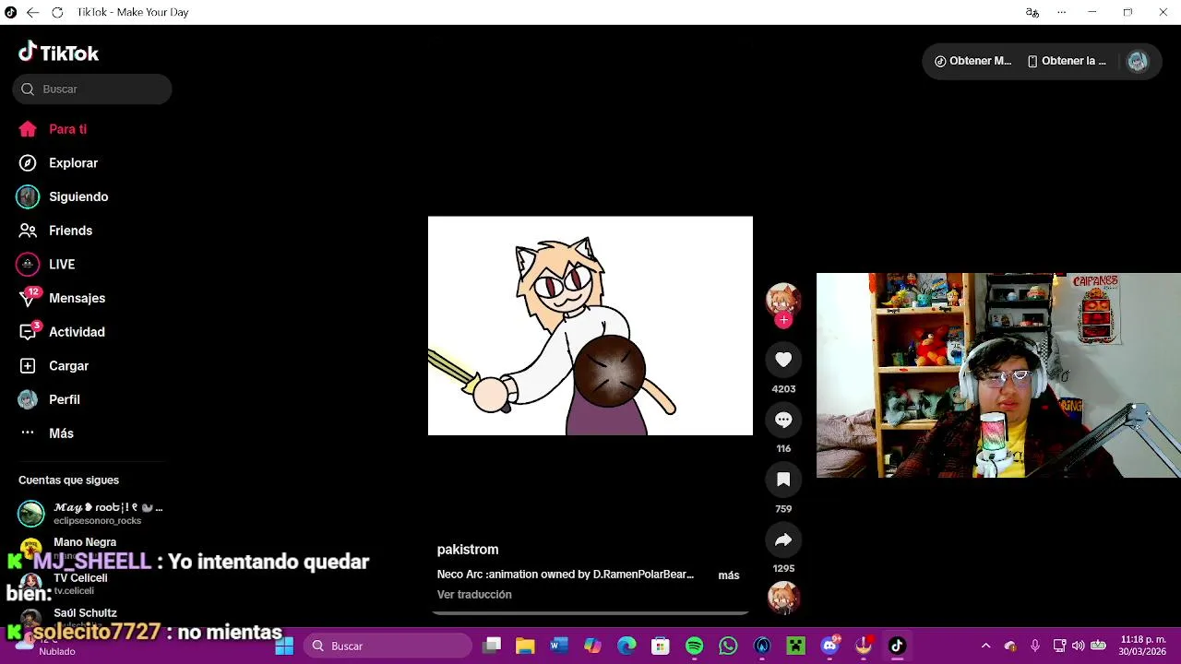Go back with browser back arrow
Viewport: 1181px width, 664px height.
click(32, 12)
